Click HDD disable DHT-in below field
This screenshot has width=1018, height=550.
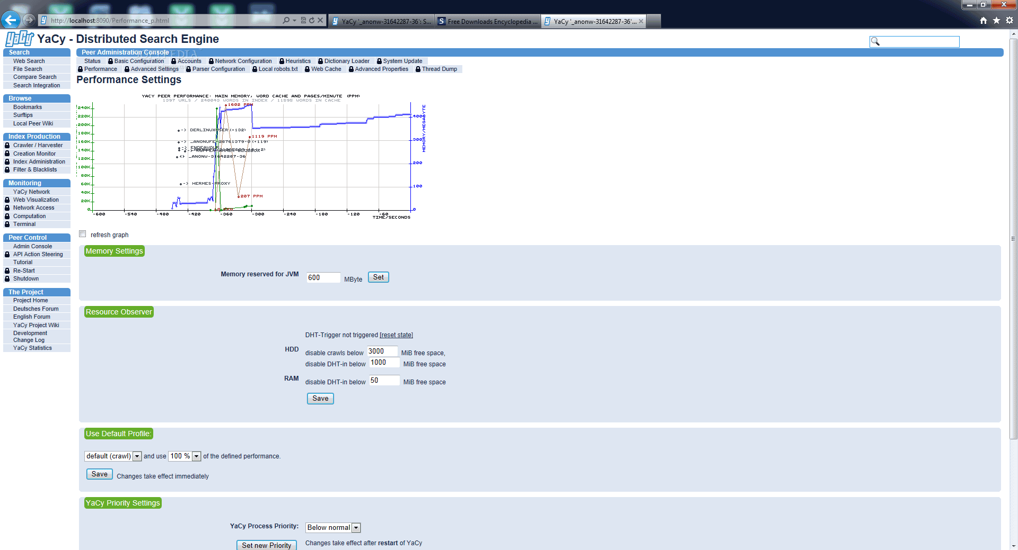point(384,362)
